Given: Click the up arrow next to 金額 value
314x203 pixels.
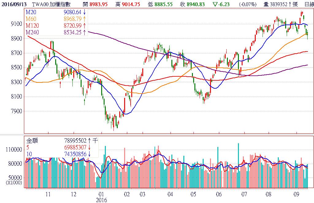Looking at the screenshot, I should click(x=89, y=140).
